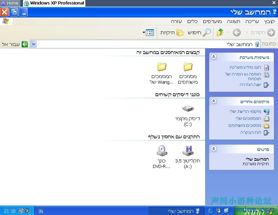Select the Shared Documents folder icon
This screenshot has height=215, width=278.
188,67
